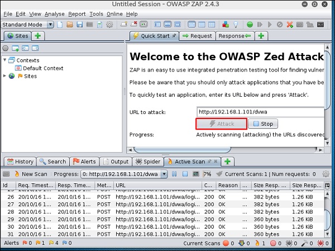Open Active Scan options gear icon

tap(326, 174)
